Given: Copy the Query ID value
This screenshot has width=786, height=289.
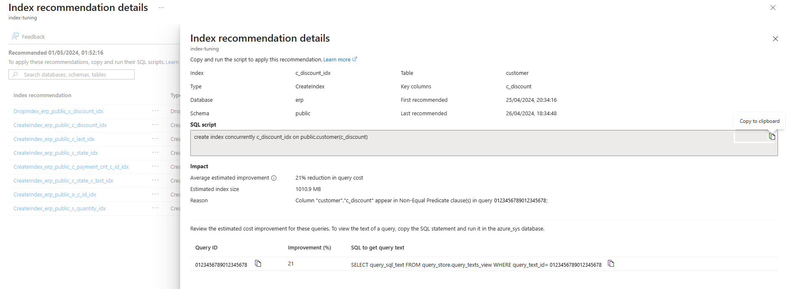Looking at the screenshot, I should (258, 264).
